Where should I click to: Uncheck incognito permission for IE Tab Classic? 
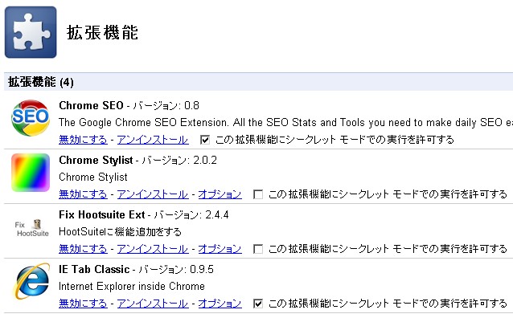click(x=258, y=304)
